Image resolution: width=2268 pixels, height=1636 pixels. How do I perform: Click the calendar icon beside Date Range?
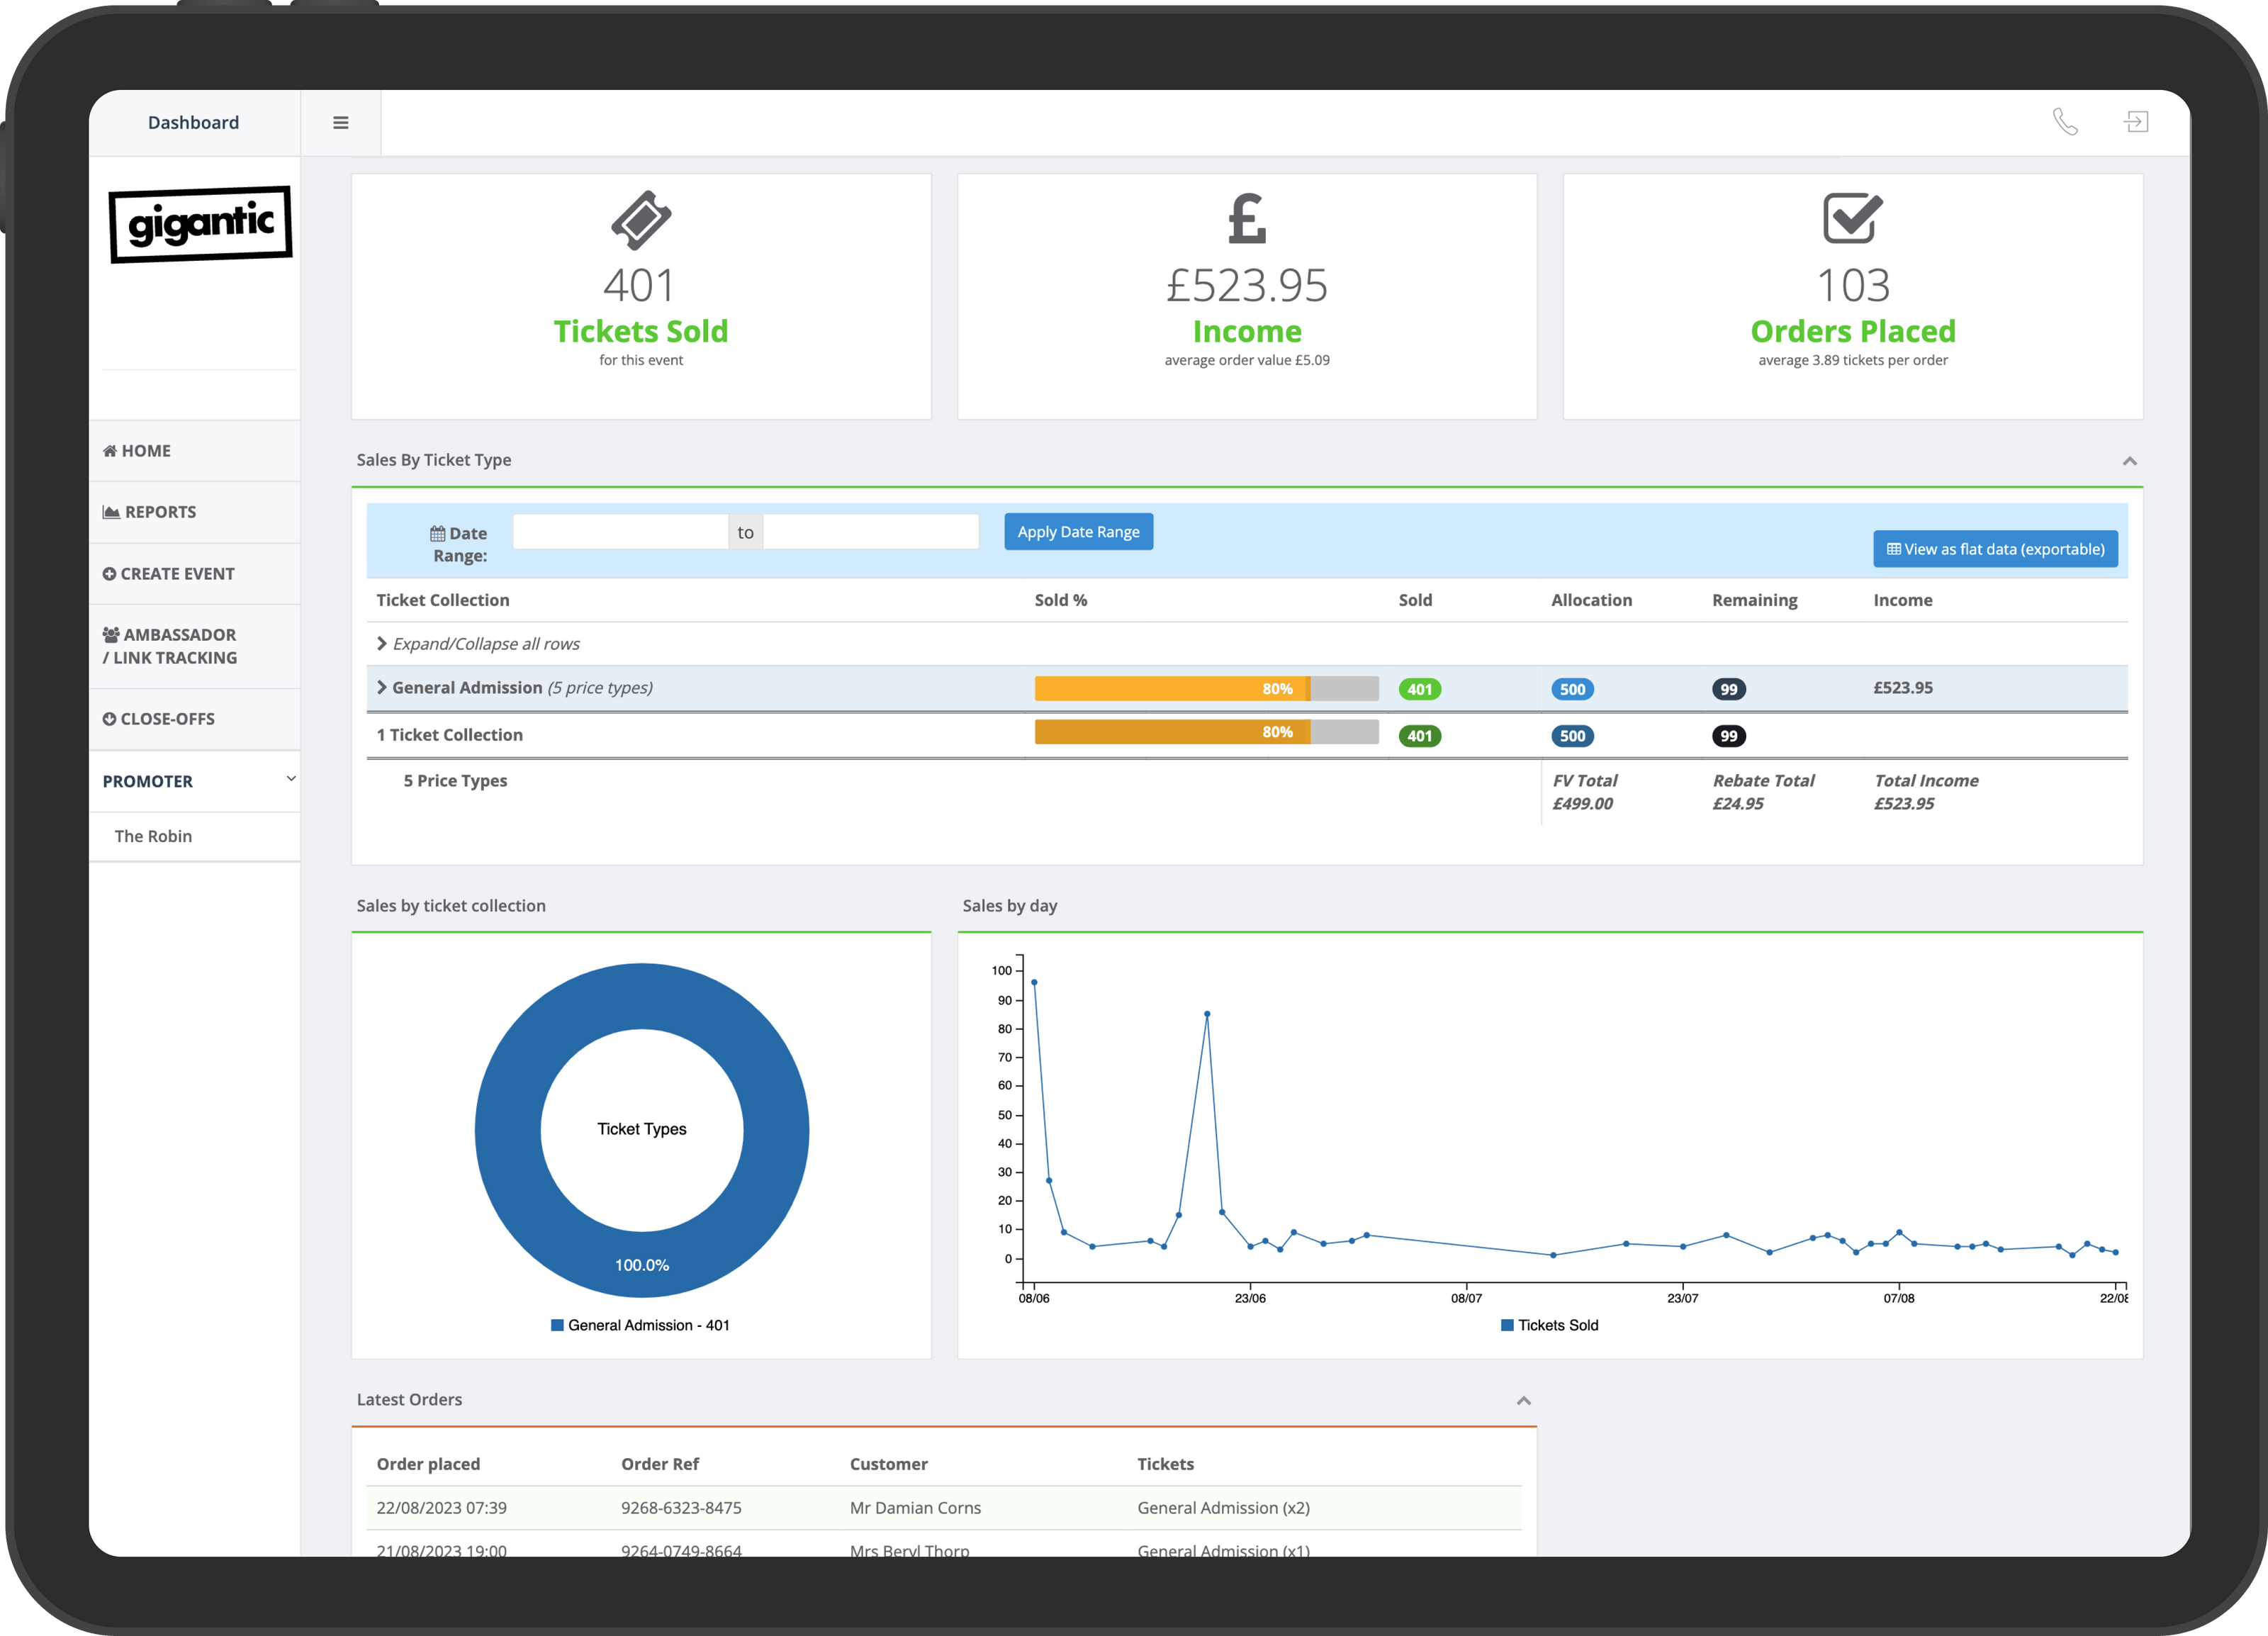click(437, 534)
